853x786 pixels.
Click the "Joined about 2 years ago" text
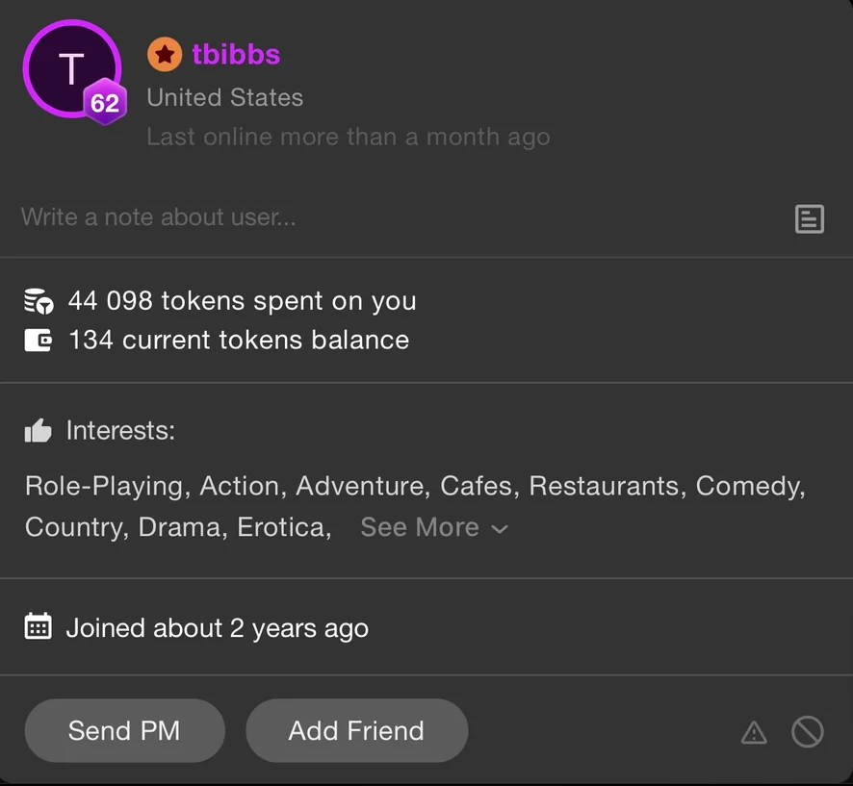[x=217, y=628]
